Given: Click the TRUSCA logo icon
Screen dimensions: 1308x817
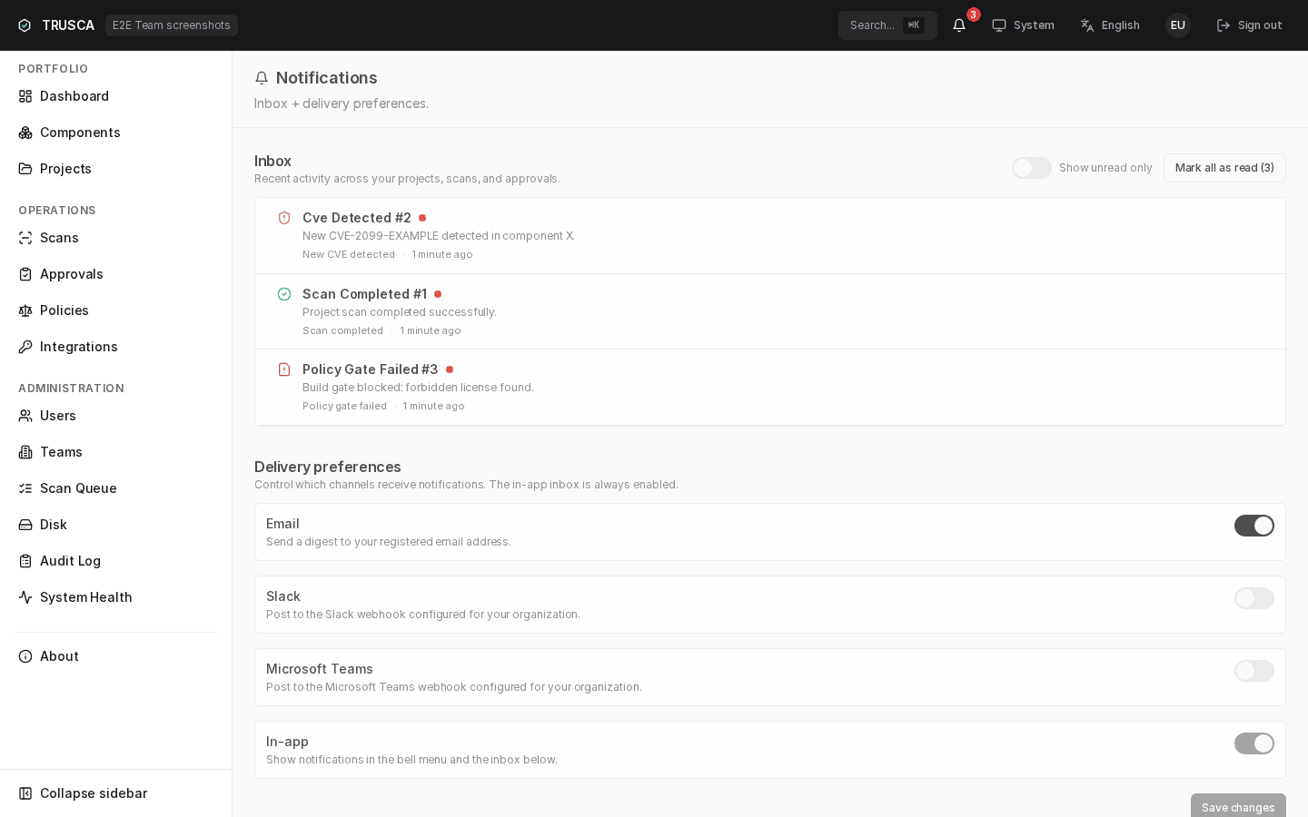Looking at the screenshot, I should (x=25, y=25).
